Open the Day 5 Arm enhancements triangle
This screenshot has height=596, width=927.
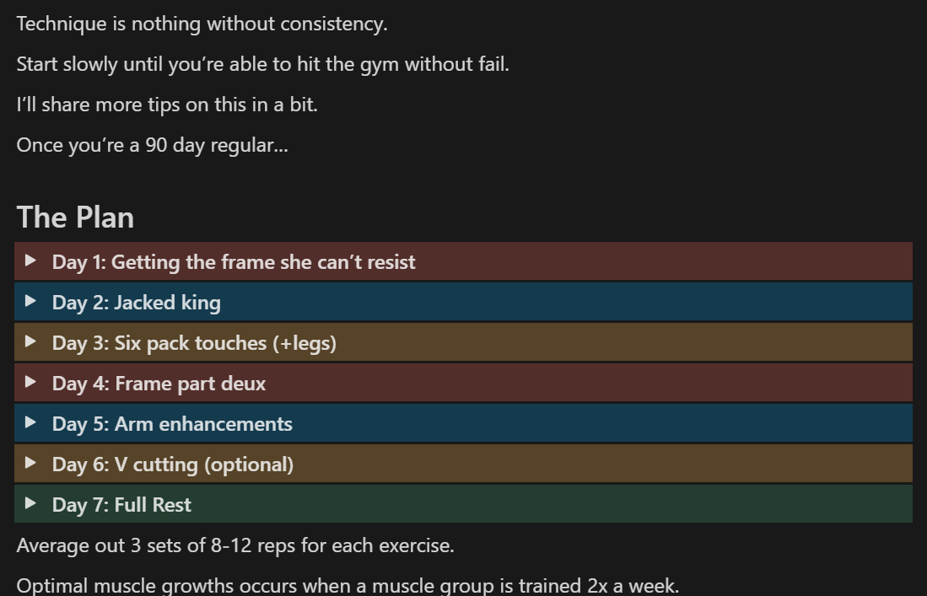coord(30,422)
